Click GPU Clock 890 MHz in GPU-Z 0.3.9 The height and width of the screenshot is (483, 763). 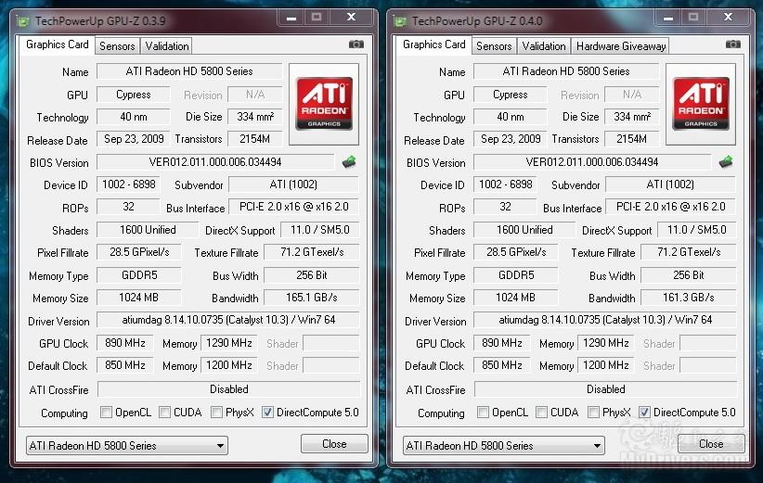click(125, 343)
